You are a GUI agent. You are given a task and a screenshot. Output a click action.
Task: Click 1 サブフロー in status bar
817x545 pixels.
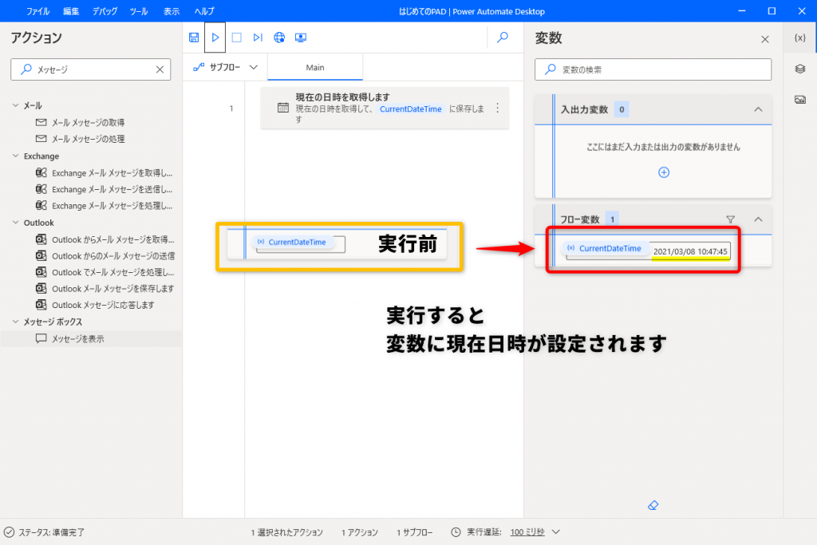click(415, 532)
